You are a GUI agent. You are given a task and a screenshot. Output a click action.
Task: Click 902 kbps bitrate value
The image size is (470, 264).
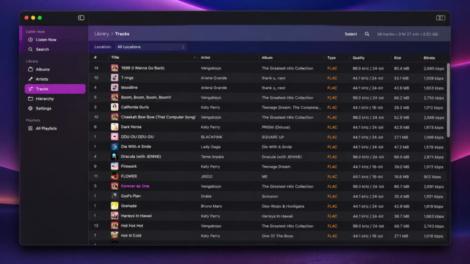click(432, 176)
